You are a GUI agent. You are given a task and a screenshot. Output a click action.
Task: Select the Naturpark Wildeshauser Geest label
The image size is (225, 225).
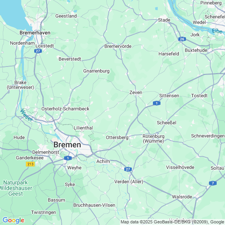[x=16, y=188]
